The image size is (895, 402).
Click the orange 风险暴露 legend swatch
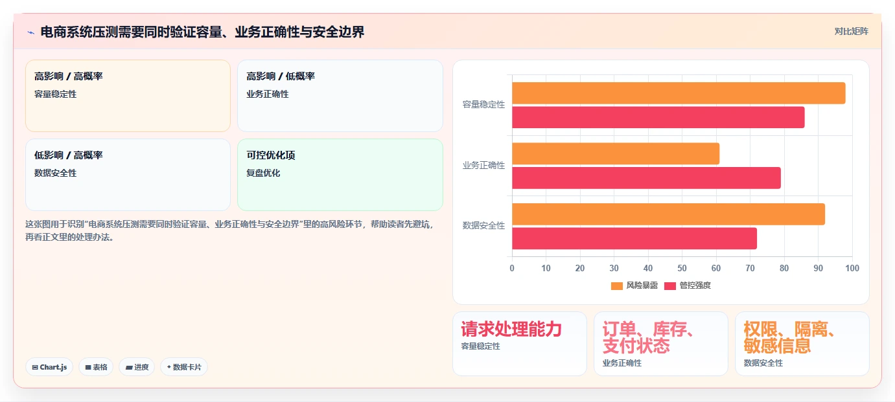click(617, 285)
